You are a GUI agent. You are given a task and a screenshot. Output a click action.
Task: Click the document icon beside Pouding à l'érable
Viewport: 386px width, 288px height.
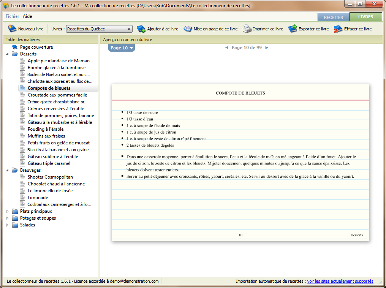22,129
